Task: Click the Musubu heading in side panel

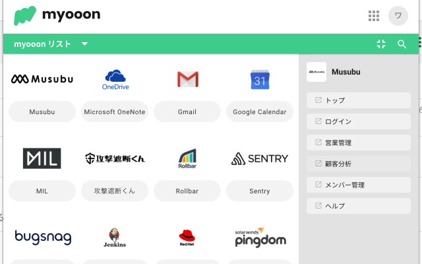Action: tap(346, 72)
